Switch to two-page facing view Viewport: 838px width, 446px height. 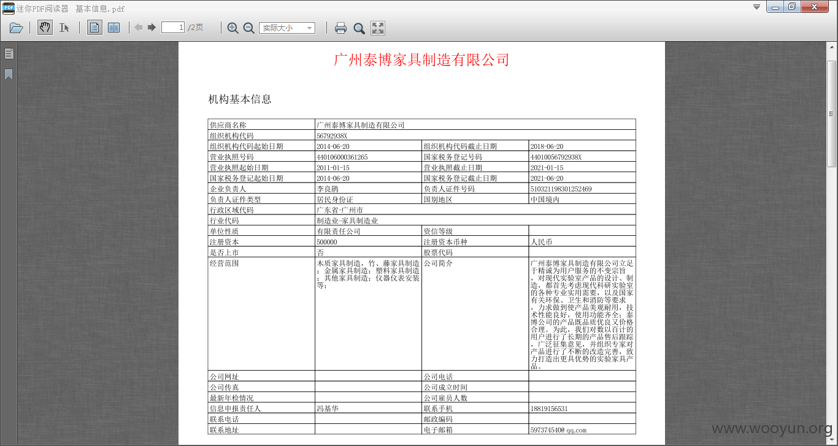(x=113, y=28)
